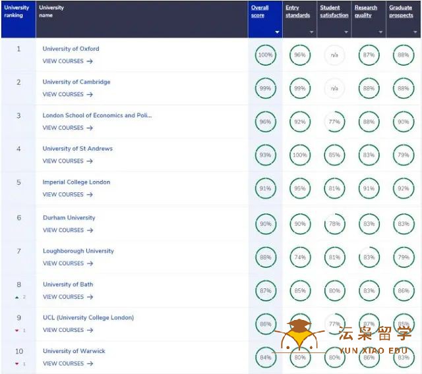The width and height of the screenshot is (422, 374).
Task: Click the University name column header
Action: point(142,20)
